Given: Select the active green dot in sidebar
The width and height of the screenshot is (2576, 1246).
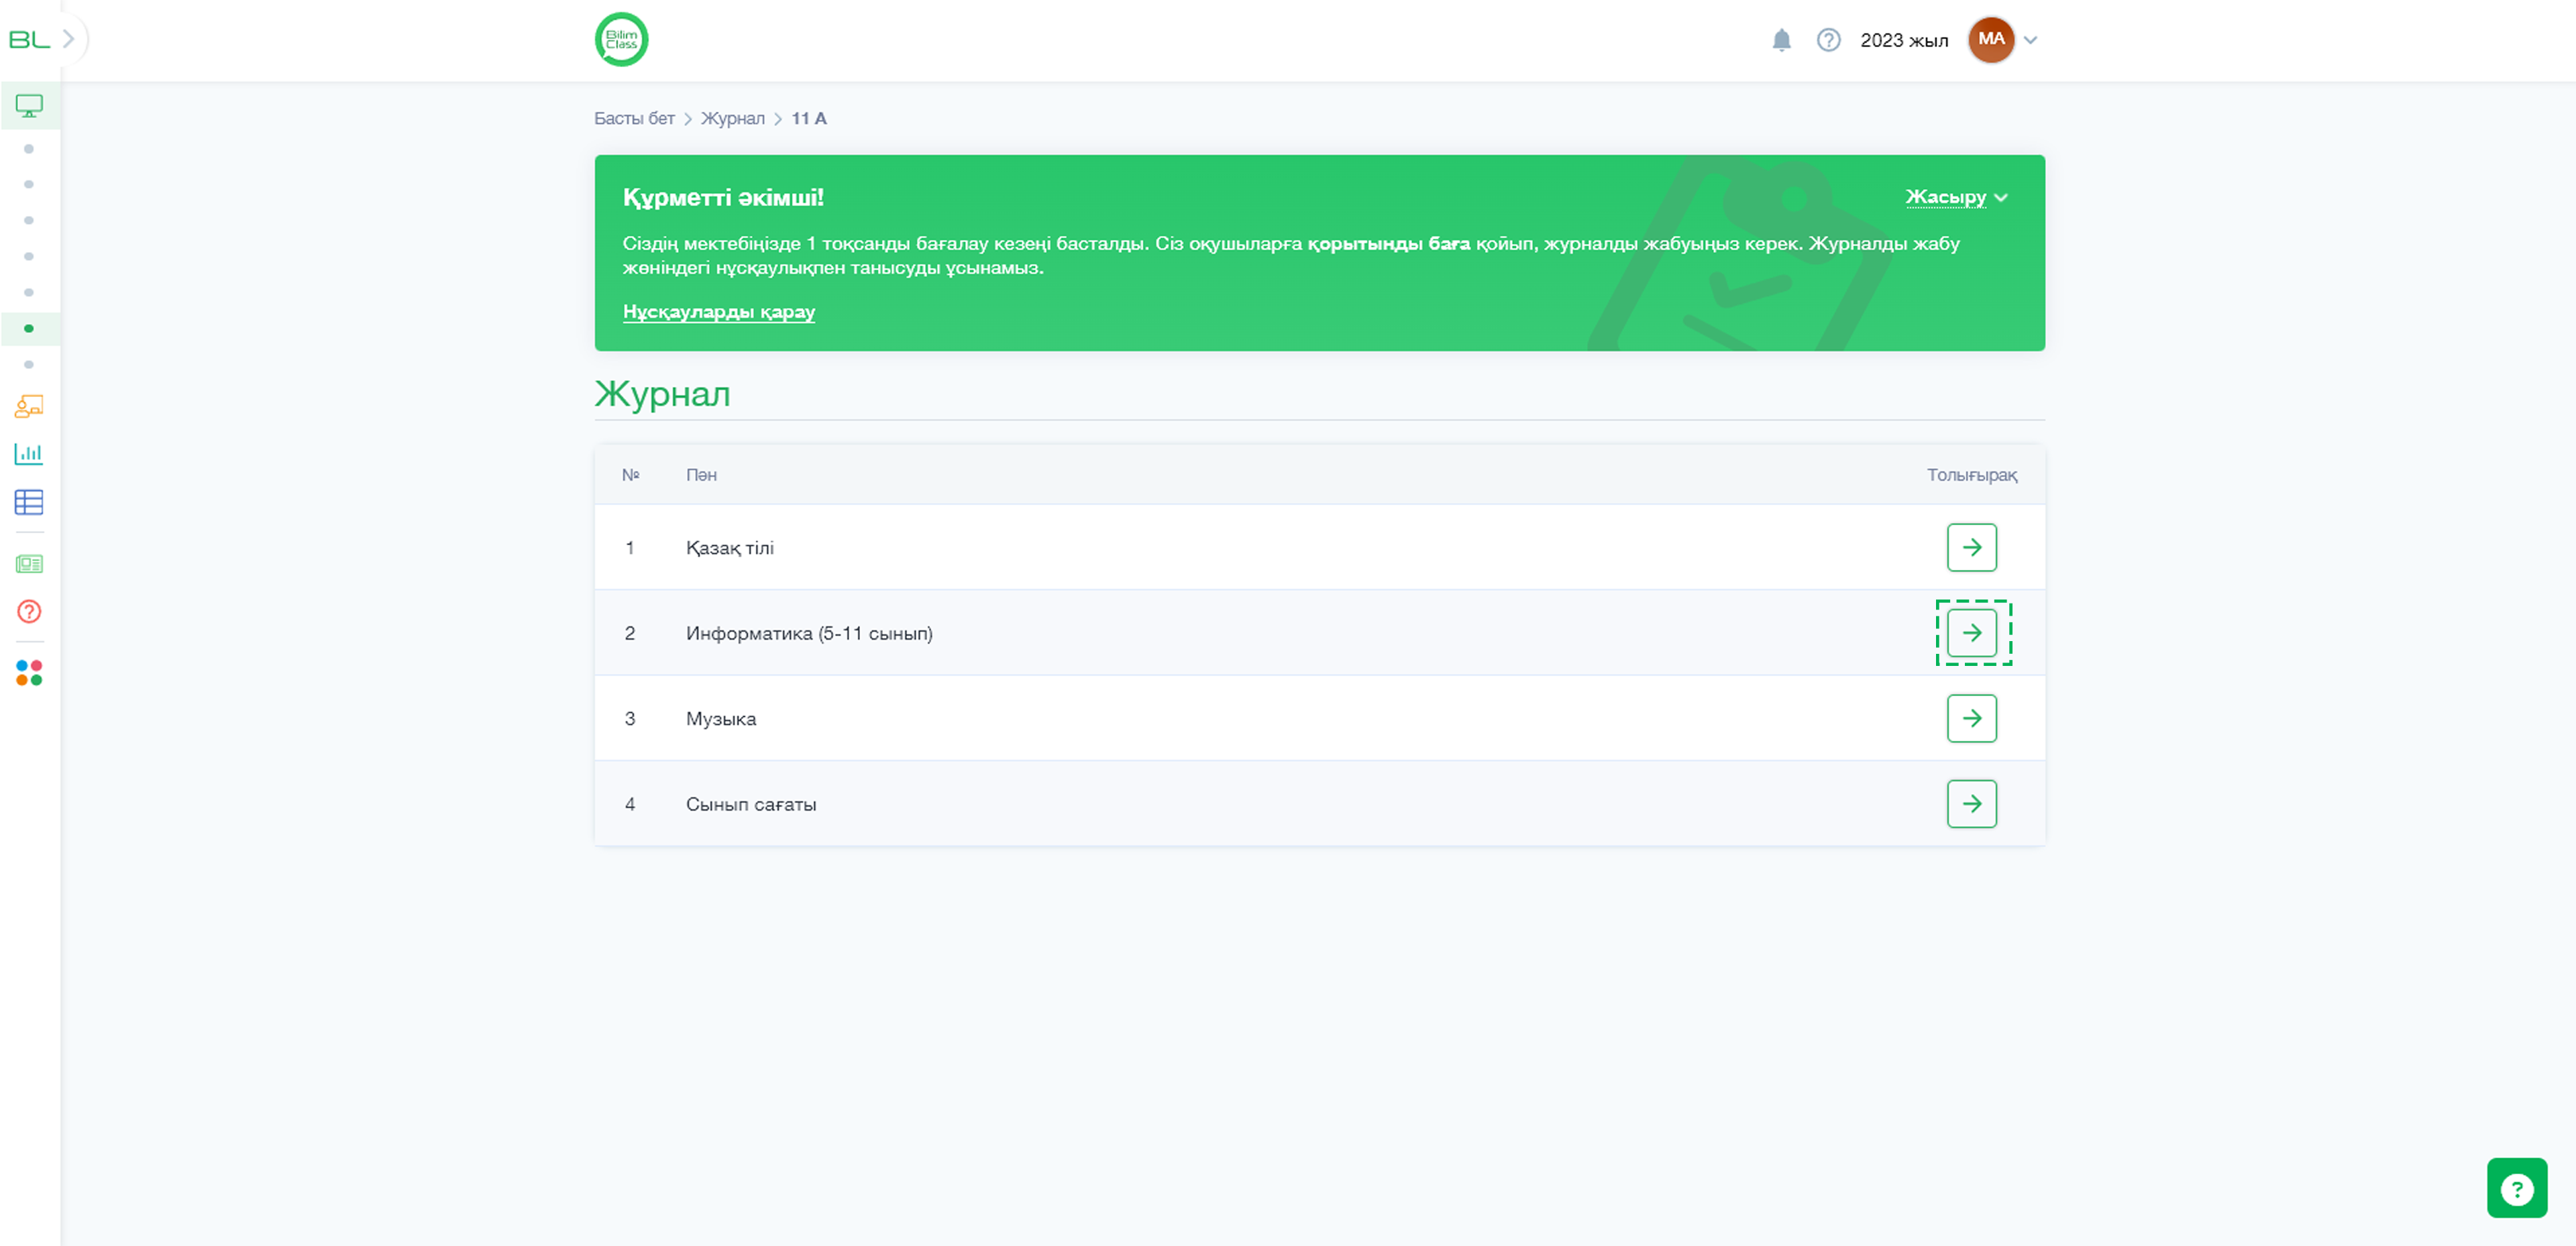Looking at the screenshot, I should click(29, 328).
